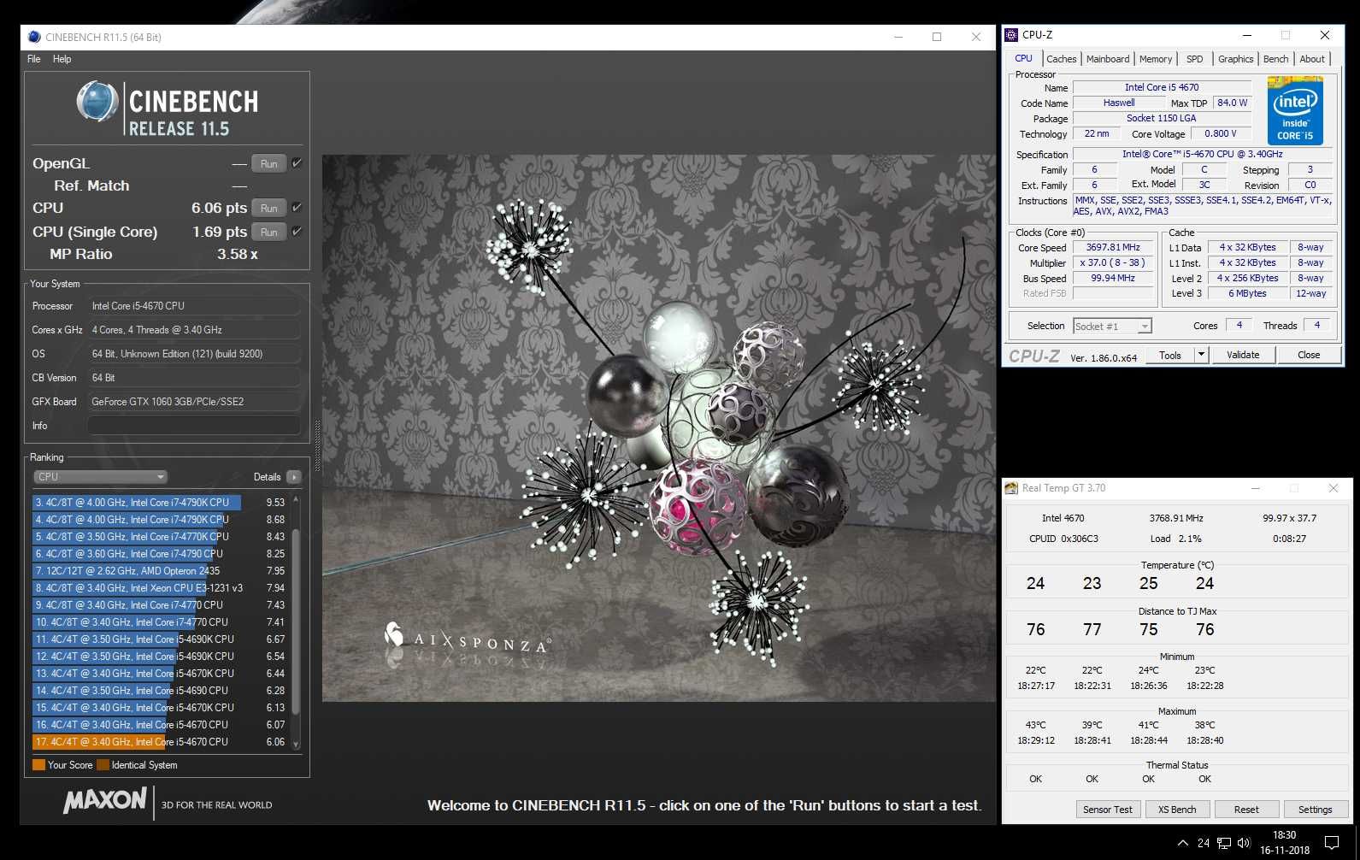
Task: Switch to CPU-Z Mainboard tab
Action: coord(1108,59)
